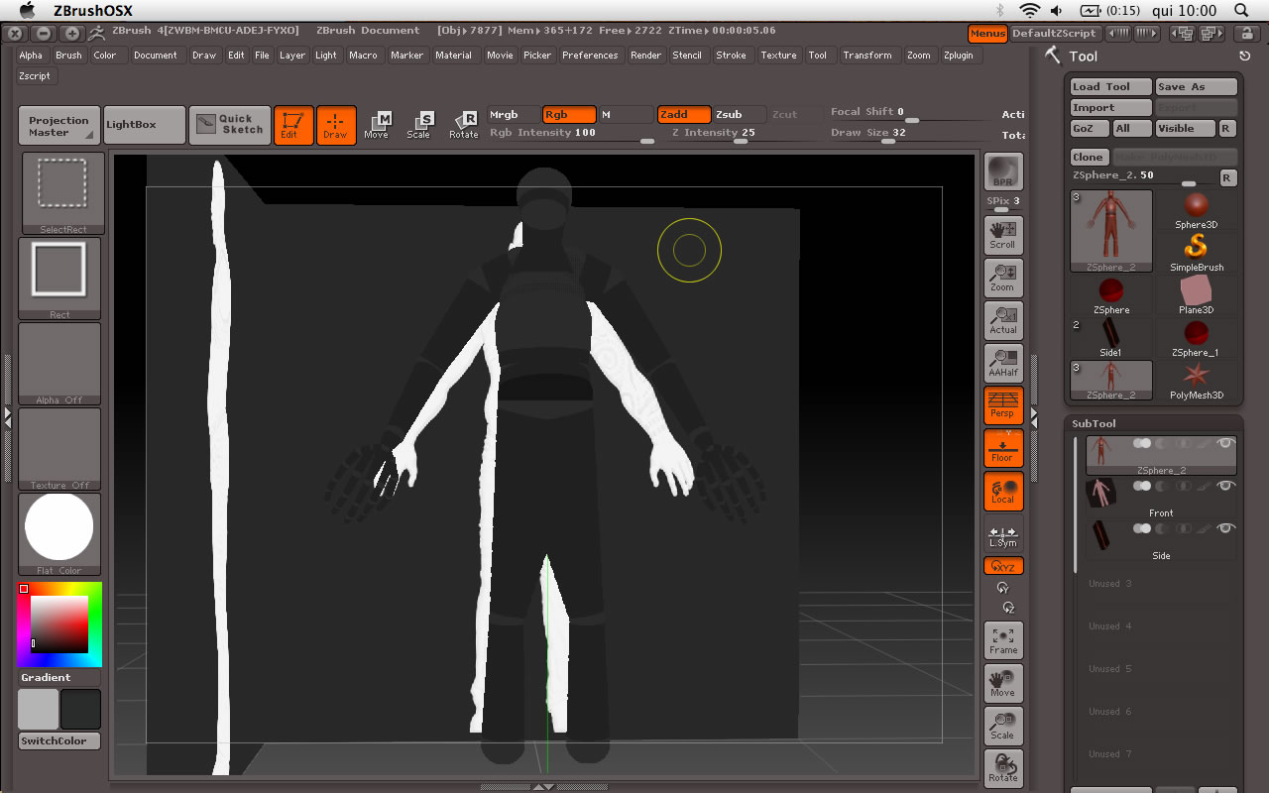Activate the Draw mode button

[336, 125]
